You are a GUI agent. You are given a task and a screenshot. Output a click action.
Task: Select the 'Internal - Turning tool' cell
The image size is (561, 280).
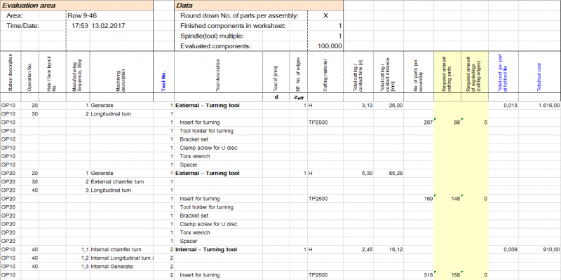[x=206, y=249]
